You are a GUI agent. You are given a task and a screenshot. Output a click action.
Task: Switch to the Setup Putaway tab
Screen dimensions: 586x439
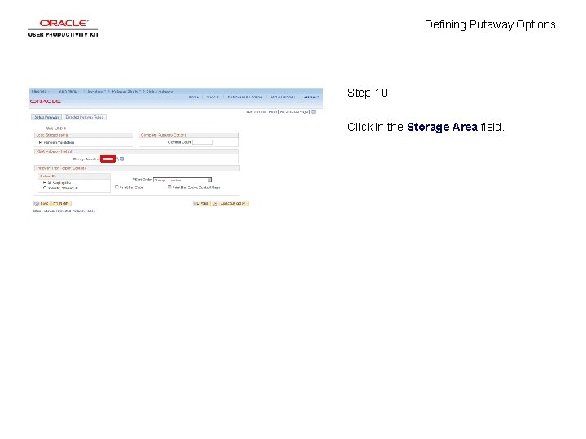(46, 117)
